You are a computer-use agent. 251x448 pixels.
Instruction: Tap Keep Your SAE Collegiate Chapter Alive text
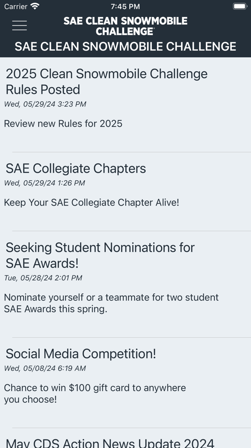92,203
